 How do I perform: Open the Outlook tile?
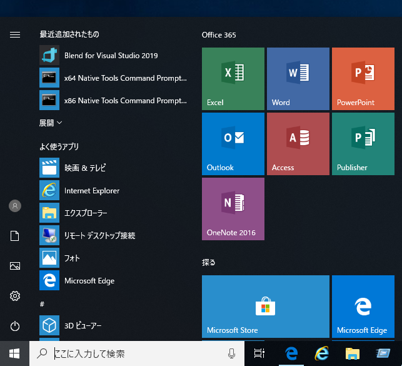point(233,144)
